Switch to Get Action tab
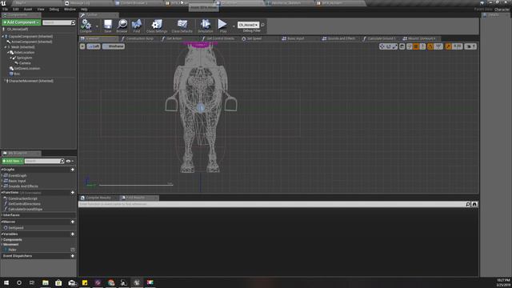The height and width of the screenshot is (288, 512). tap(174, 38)
